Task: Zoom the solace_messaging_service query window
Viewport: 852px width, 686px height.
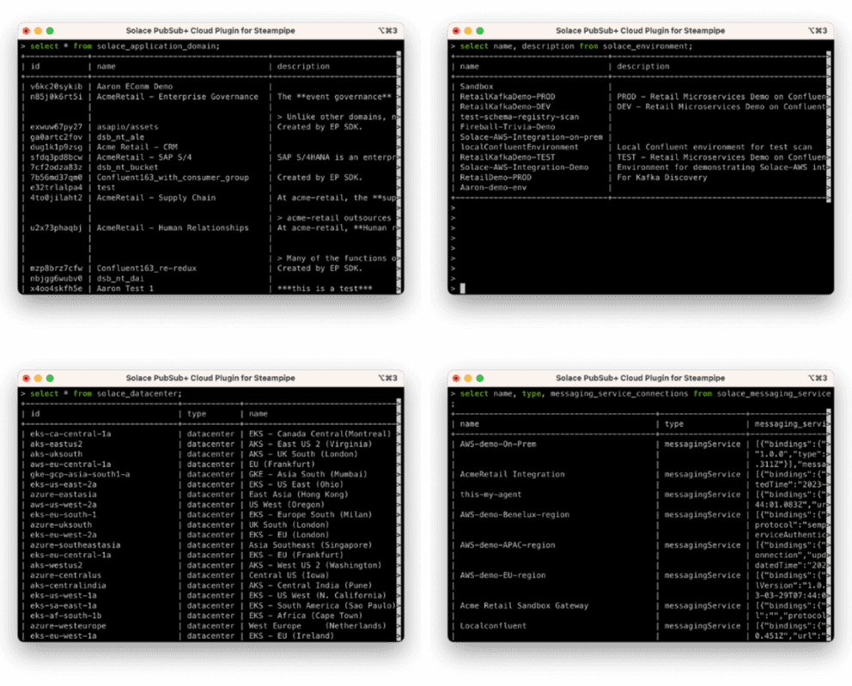Action: point(482,378)
